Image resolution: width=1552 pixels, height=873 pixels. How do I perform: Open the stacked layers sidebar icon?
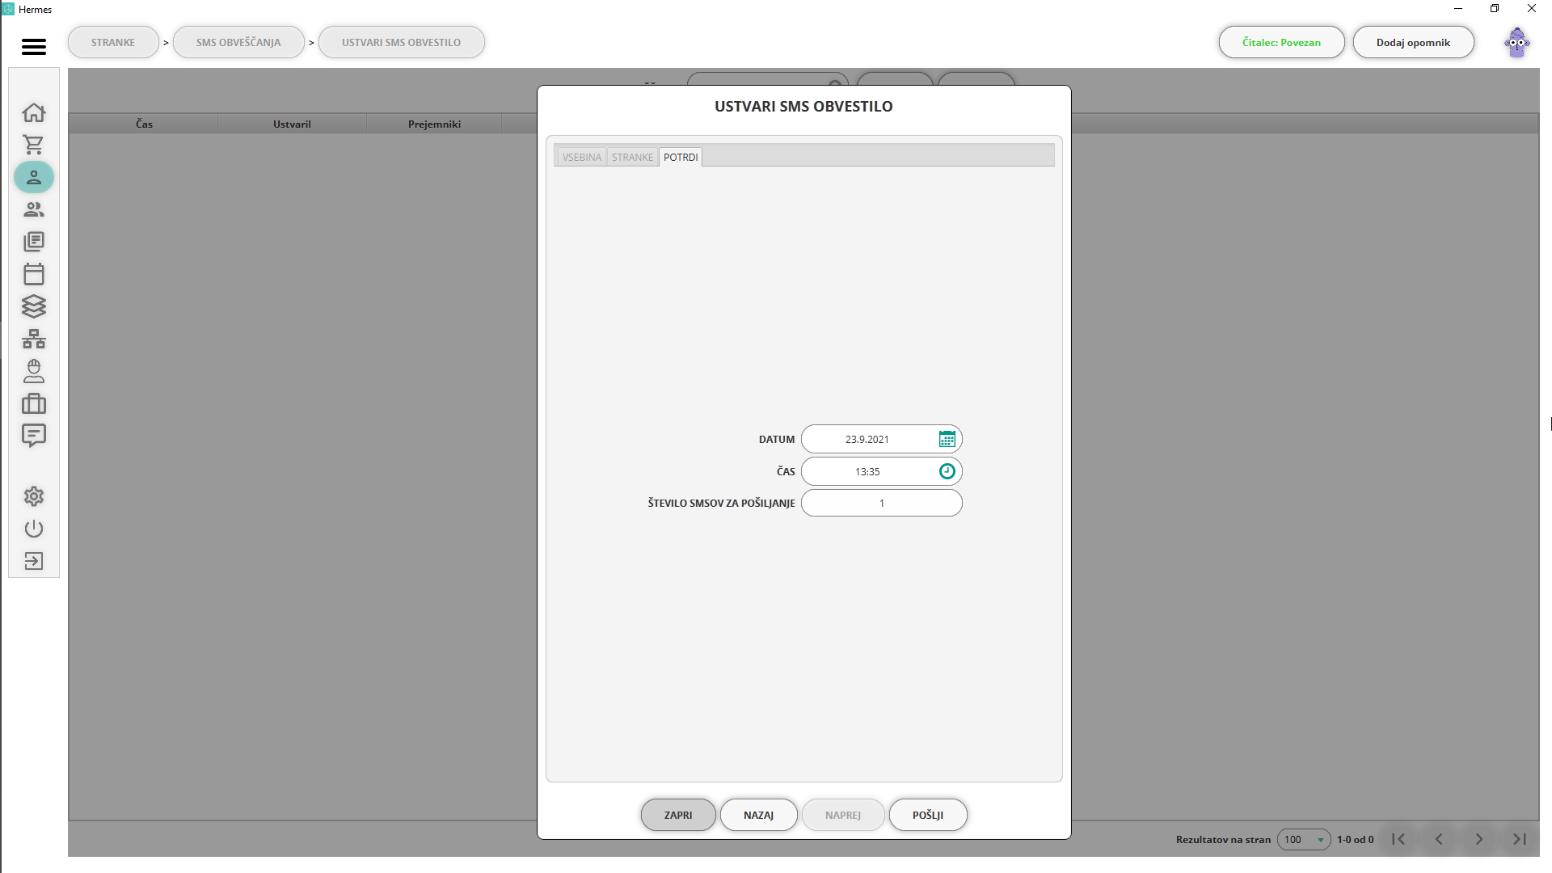tap(34, 306)
